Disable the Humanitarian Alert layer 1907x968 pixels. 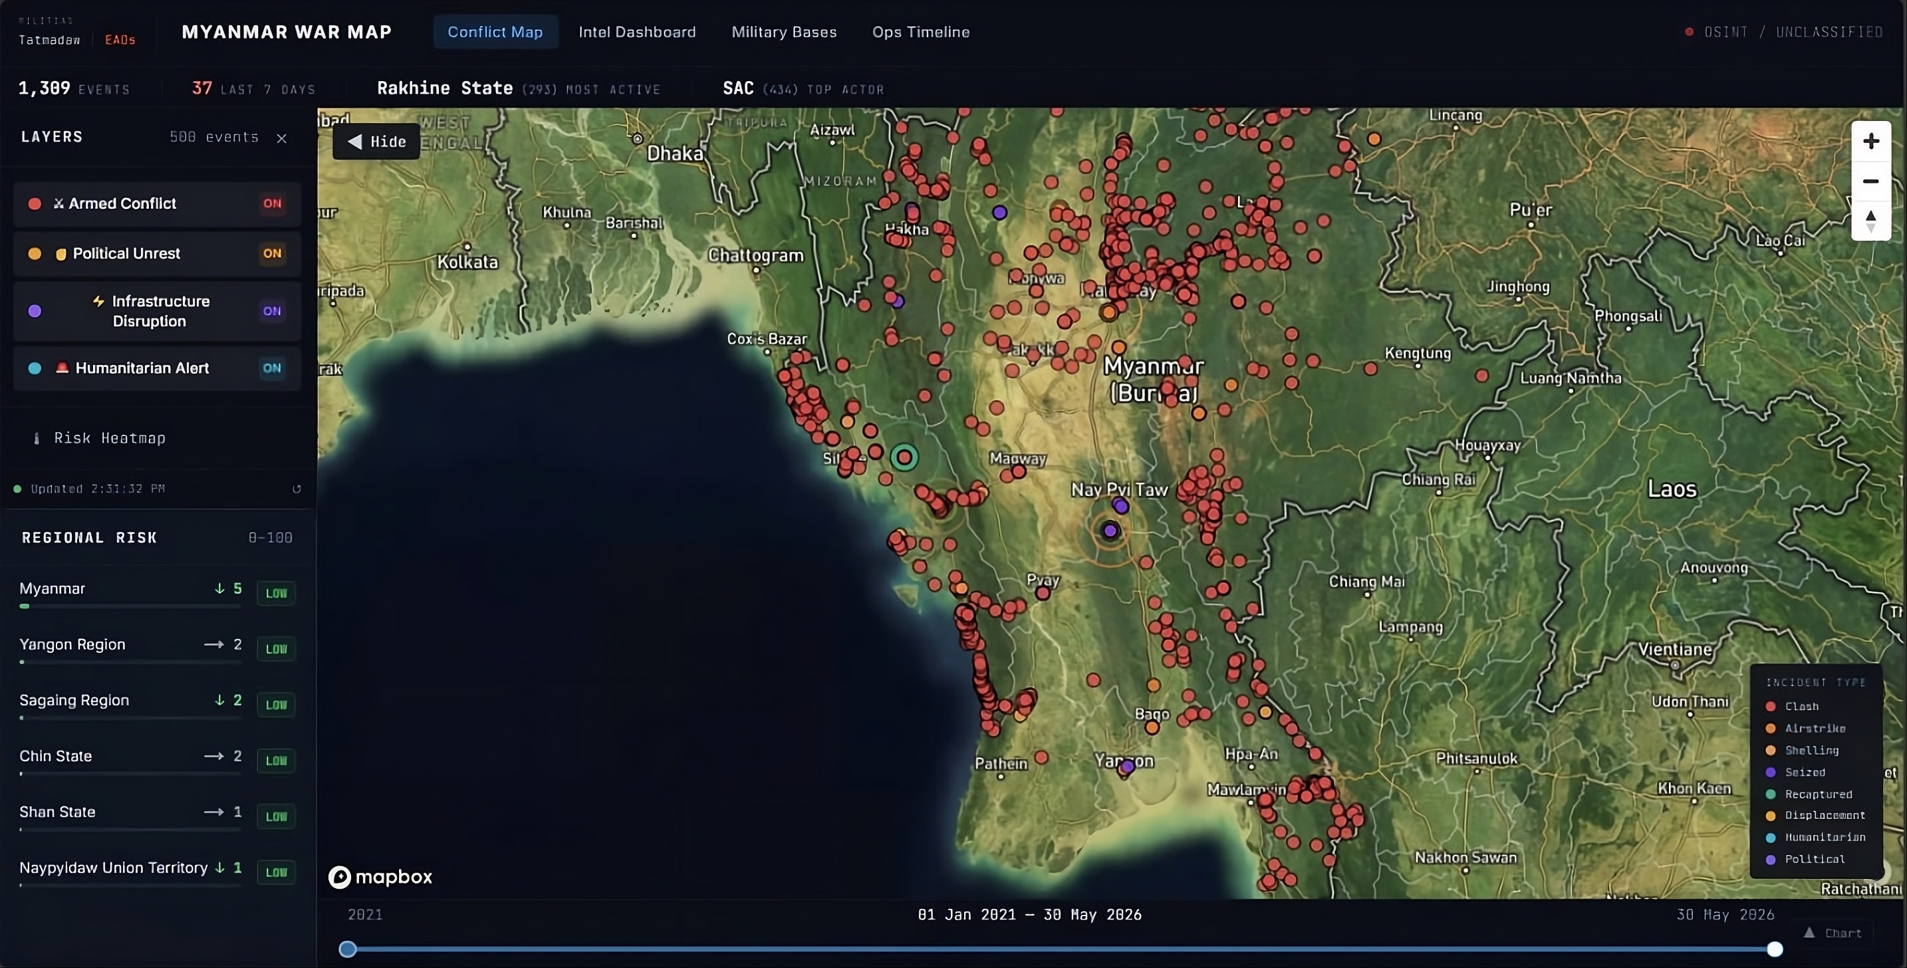(272, 368)
